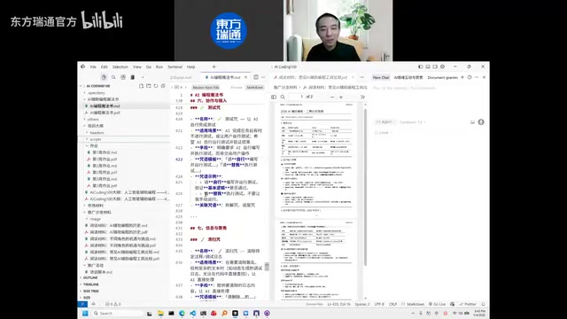Switch editor to Preview mode
Viewport: 567px width, 319px height.
[237, 88]
